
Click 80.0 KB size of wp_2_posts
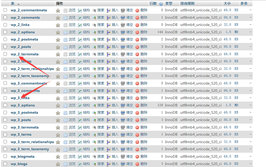231,47
